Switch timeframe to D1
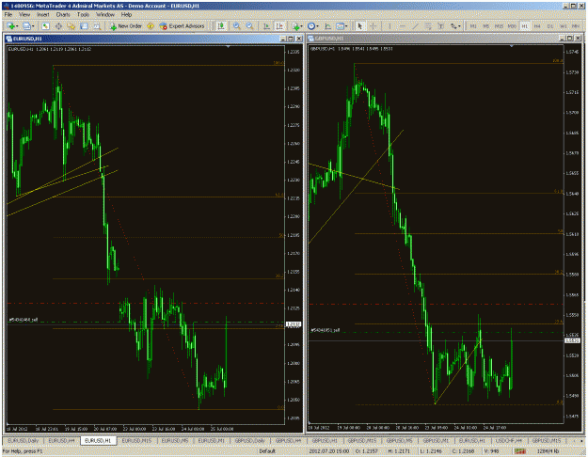The height and width of the screenshot is (457, 588). 550,26
